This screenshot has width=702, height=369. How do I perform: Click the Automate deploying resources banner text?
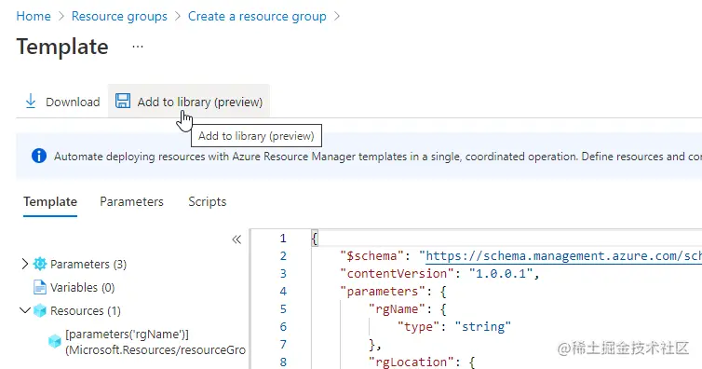click(x=378, y=157)
